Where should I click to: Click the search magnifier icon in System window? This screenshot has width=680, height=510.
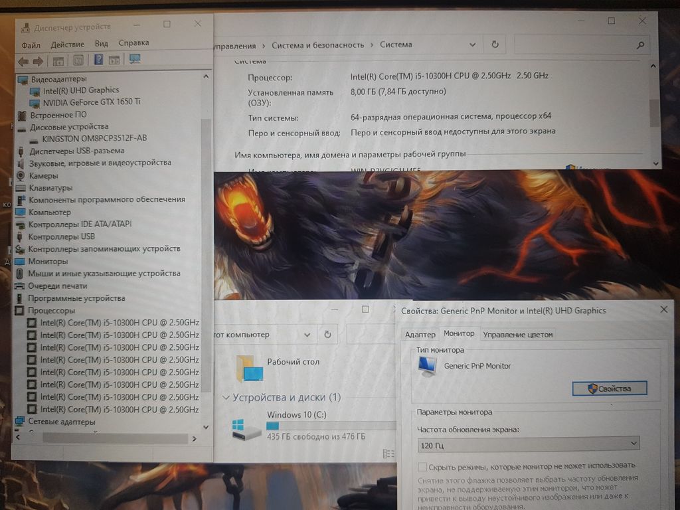(640, 45)
